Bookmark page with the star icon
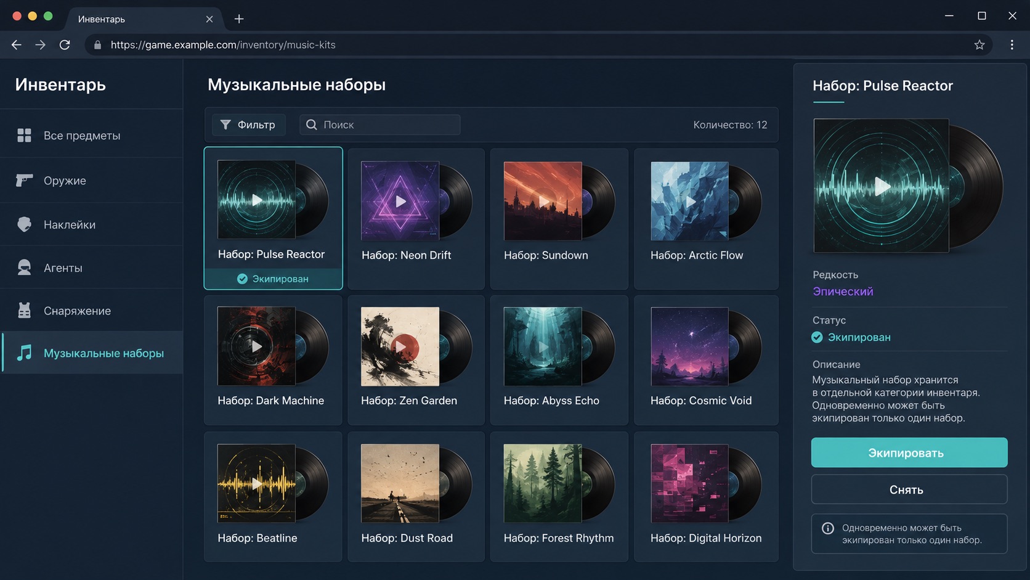This screenshot has width=1030, height=580. coord(979,44)
